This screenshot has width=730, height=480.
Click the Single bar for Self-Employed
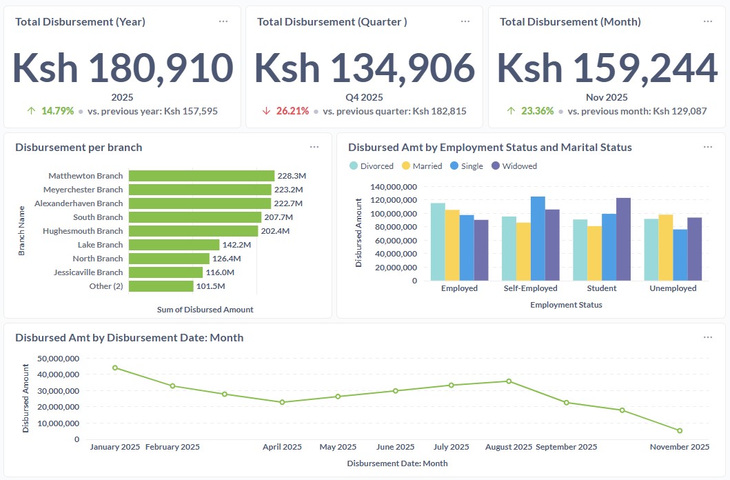click(x=538, y=238)
